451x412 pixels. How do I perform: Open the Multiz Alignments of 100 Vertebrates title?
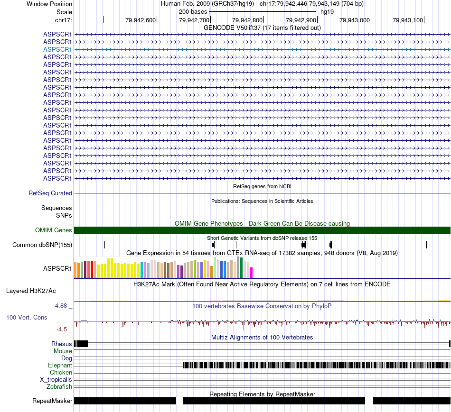[x=262, y=337]
